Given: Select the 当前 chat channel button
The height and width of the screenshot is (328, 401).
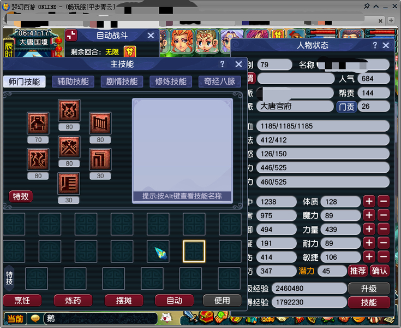Looking at the screenshot, I should 15,319.
